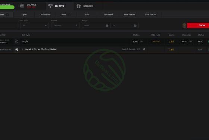Click the Match Result - W2 text

131,49
